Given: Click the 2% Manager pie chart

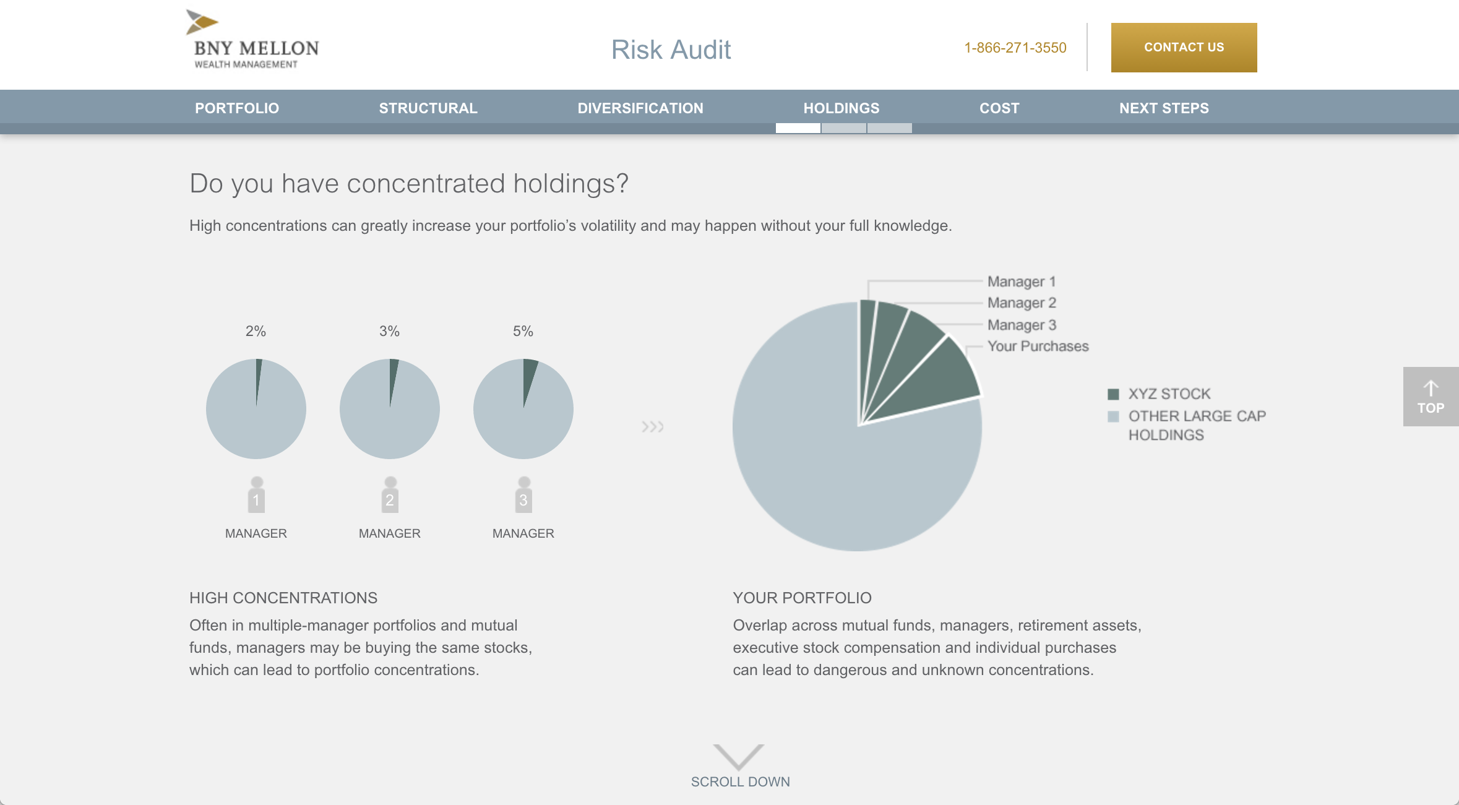Looking at the screenshot, I should point(256,409).
